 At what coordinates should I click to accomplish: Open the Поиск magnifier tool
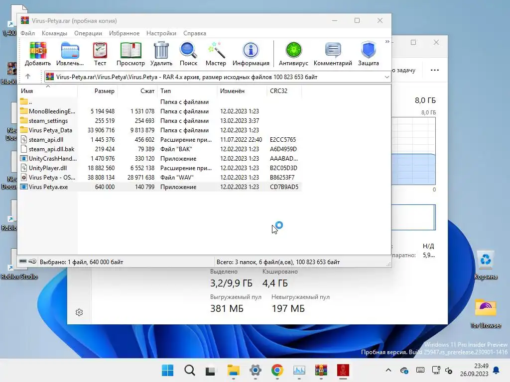tap(188, 54)
